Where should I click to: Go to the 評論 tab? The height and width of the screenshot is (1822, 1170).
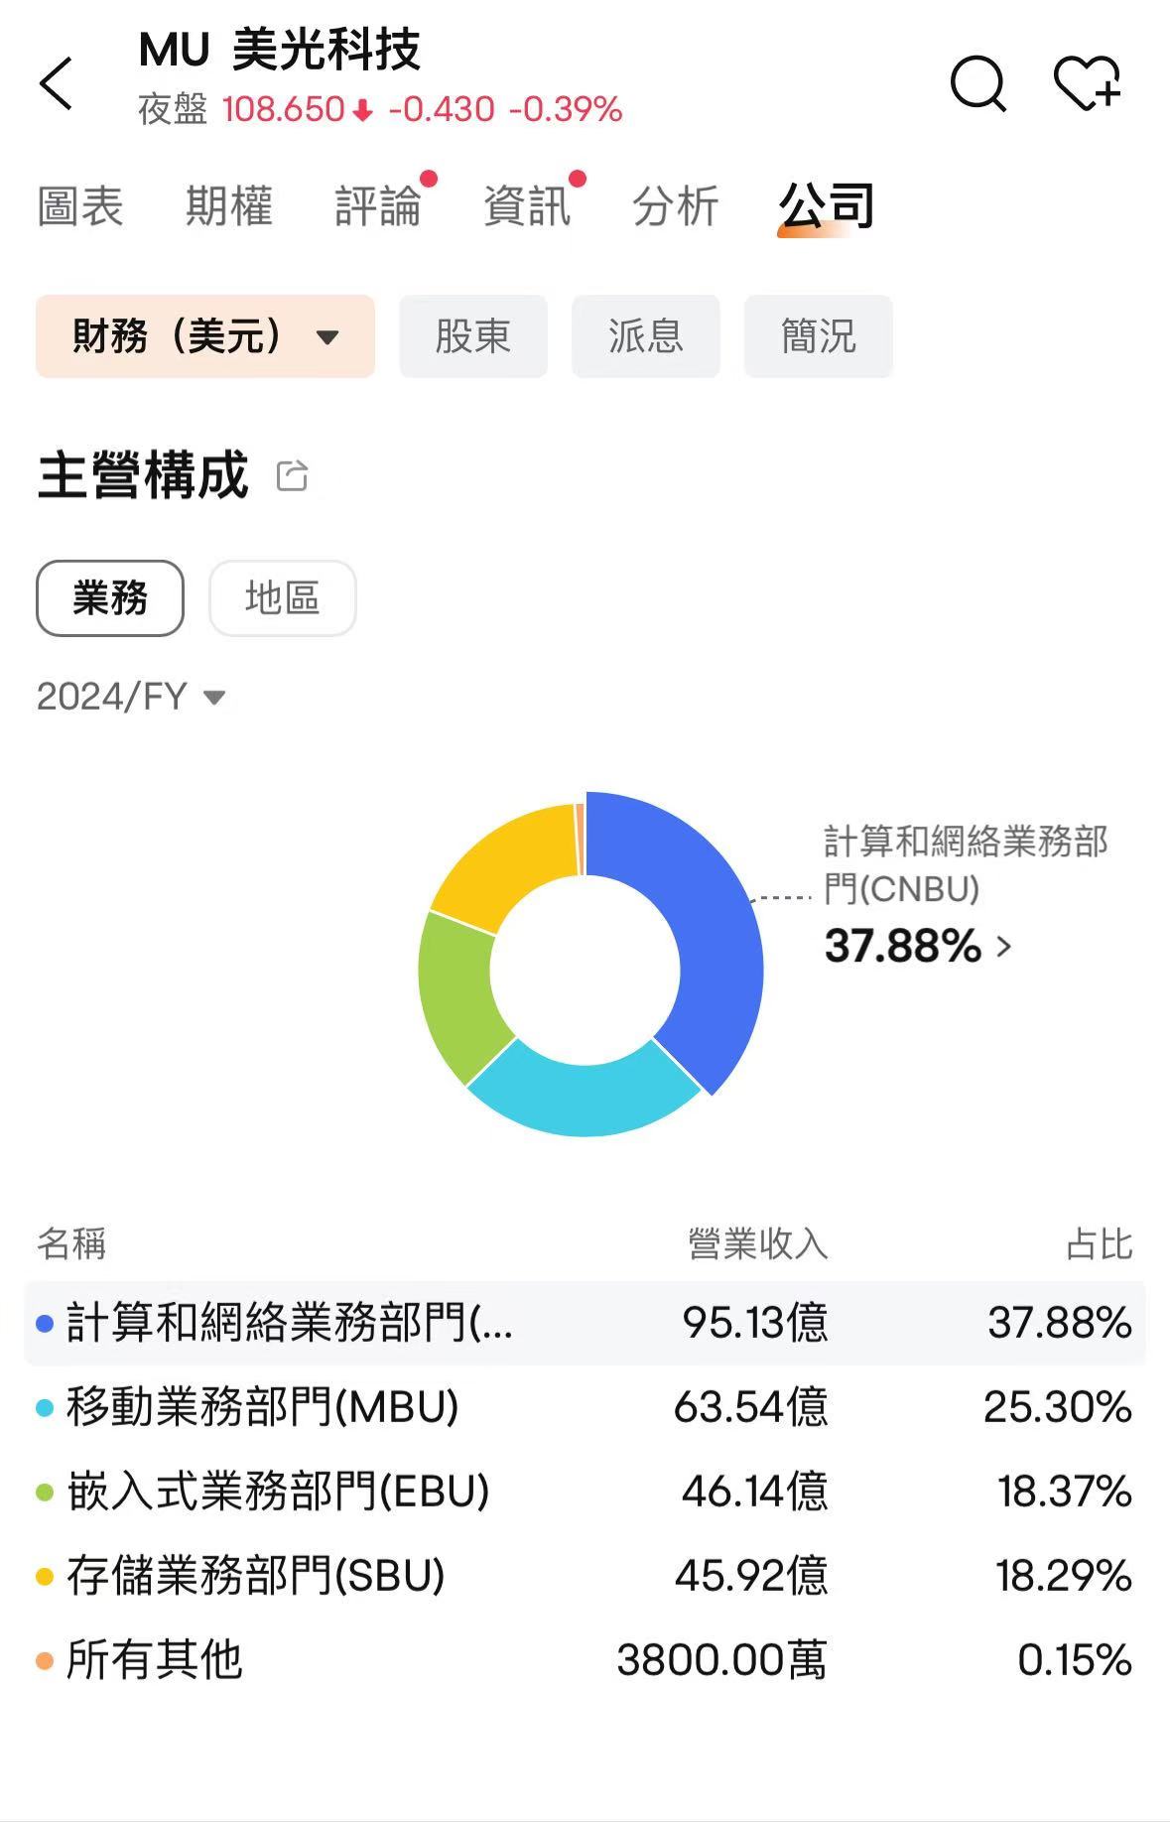378,206
